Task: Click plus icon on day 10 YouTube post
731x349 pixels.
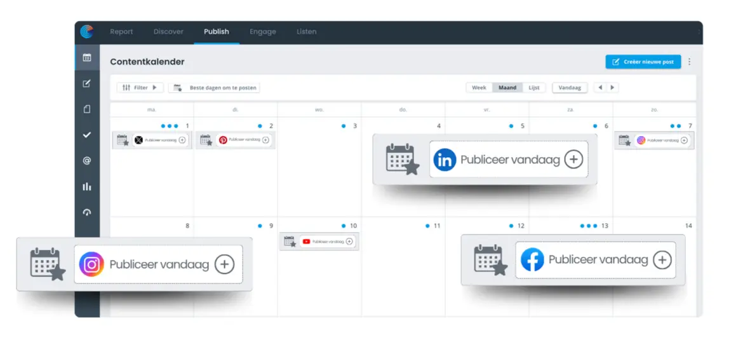Action: coord(350,242)
